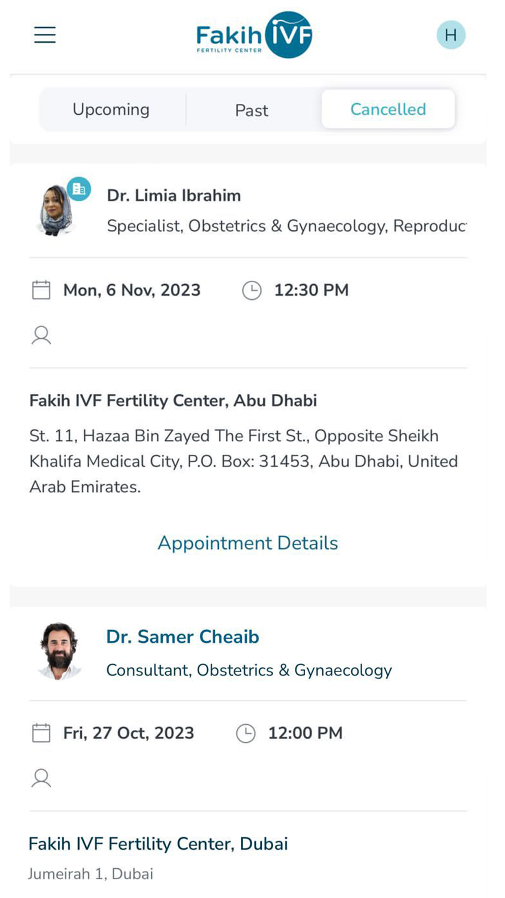The height and width of the screenshot is (898, 505).
Task: Click Fakih IVF Fertility Center, Abu Dhabi heading
Action: (x=173, y=401)
